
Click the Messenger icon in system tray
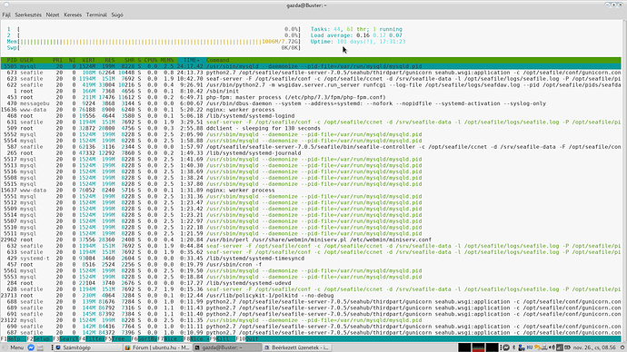(x=506, y=347)
